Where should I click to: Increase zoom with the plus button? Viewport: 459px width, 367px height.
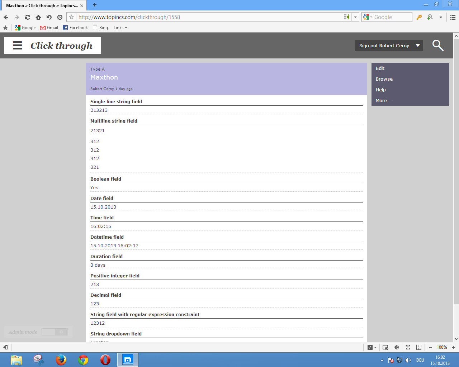pyautogui.click(x=453, y=347)
